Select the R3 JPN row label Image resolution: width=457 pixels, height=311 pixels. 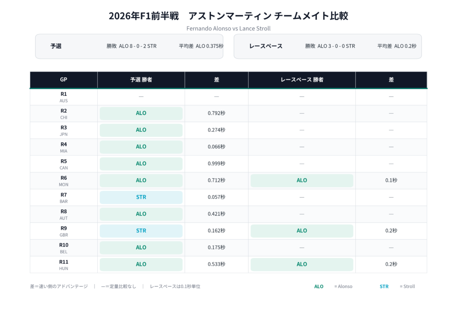pos(63,131)
